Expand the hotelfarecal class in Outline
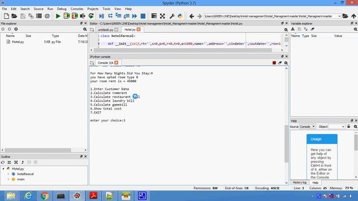The image size is (358, 201). click(x=9, y=174)
